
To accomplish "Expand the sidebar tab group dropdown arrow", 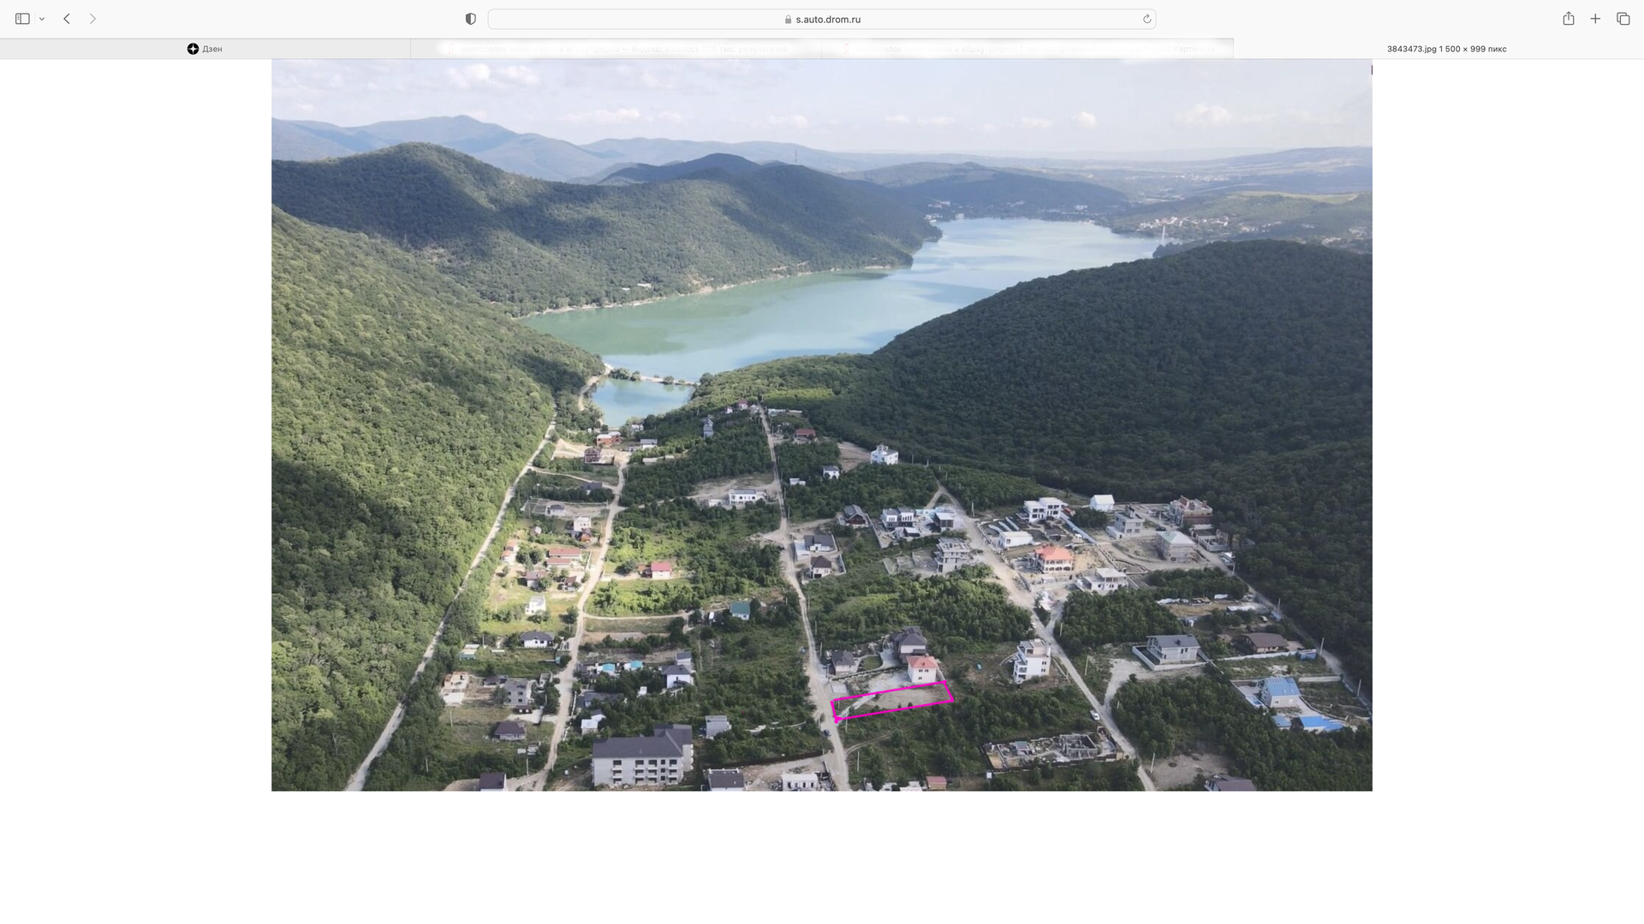I will point(42,19).
